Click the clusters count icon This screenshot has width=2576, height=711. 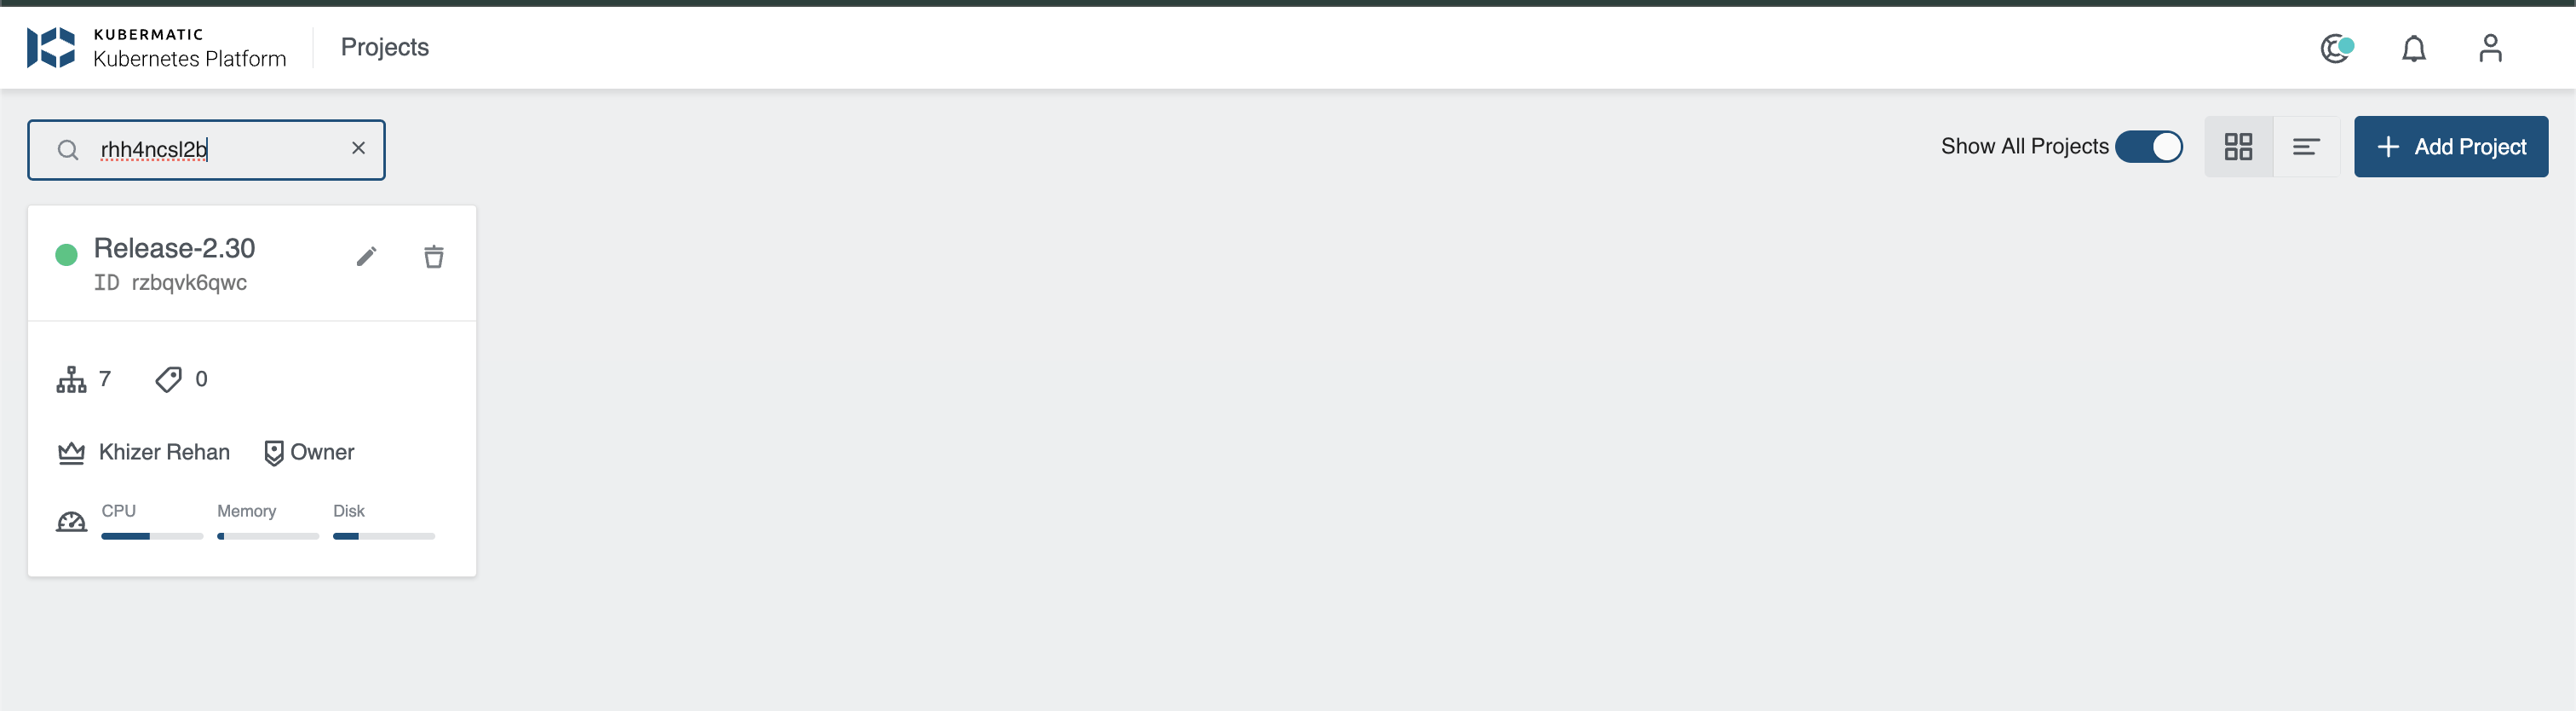pyautogui.click(x=72, y=379)
